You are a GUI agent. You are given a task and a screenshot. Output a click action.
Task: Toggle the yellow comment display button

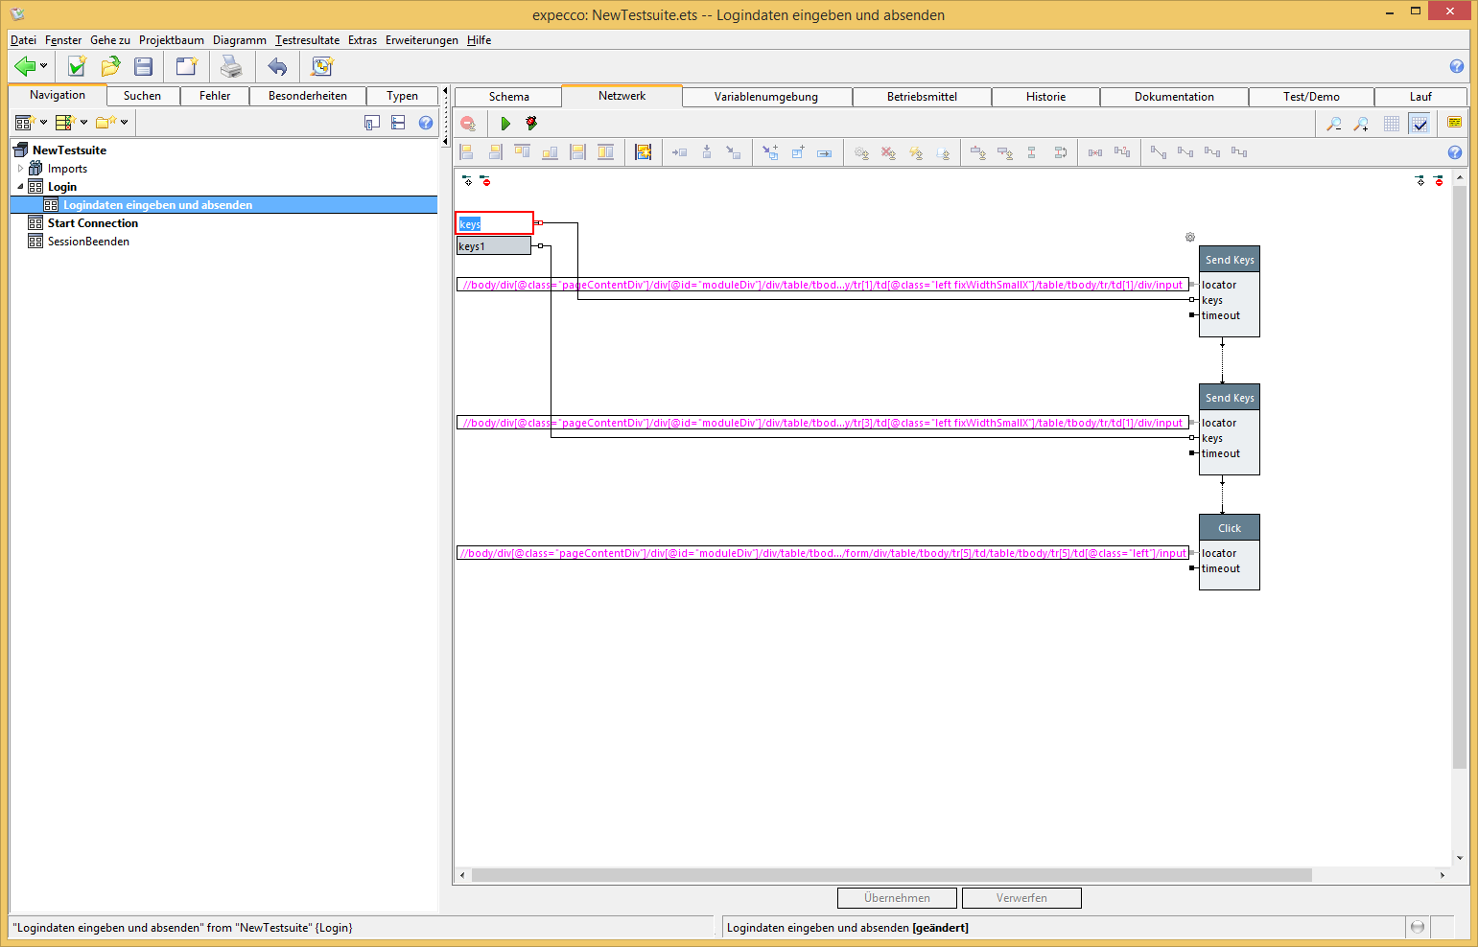point(1454,123)
